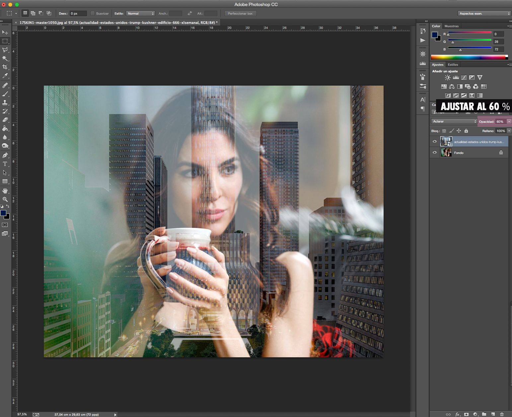Select the Hand tool
Image resolution: width=512 pixels, height=417 pixels.
(5, 191)
